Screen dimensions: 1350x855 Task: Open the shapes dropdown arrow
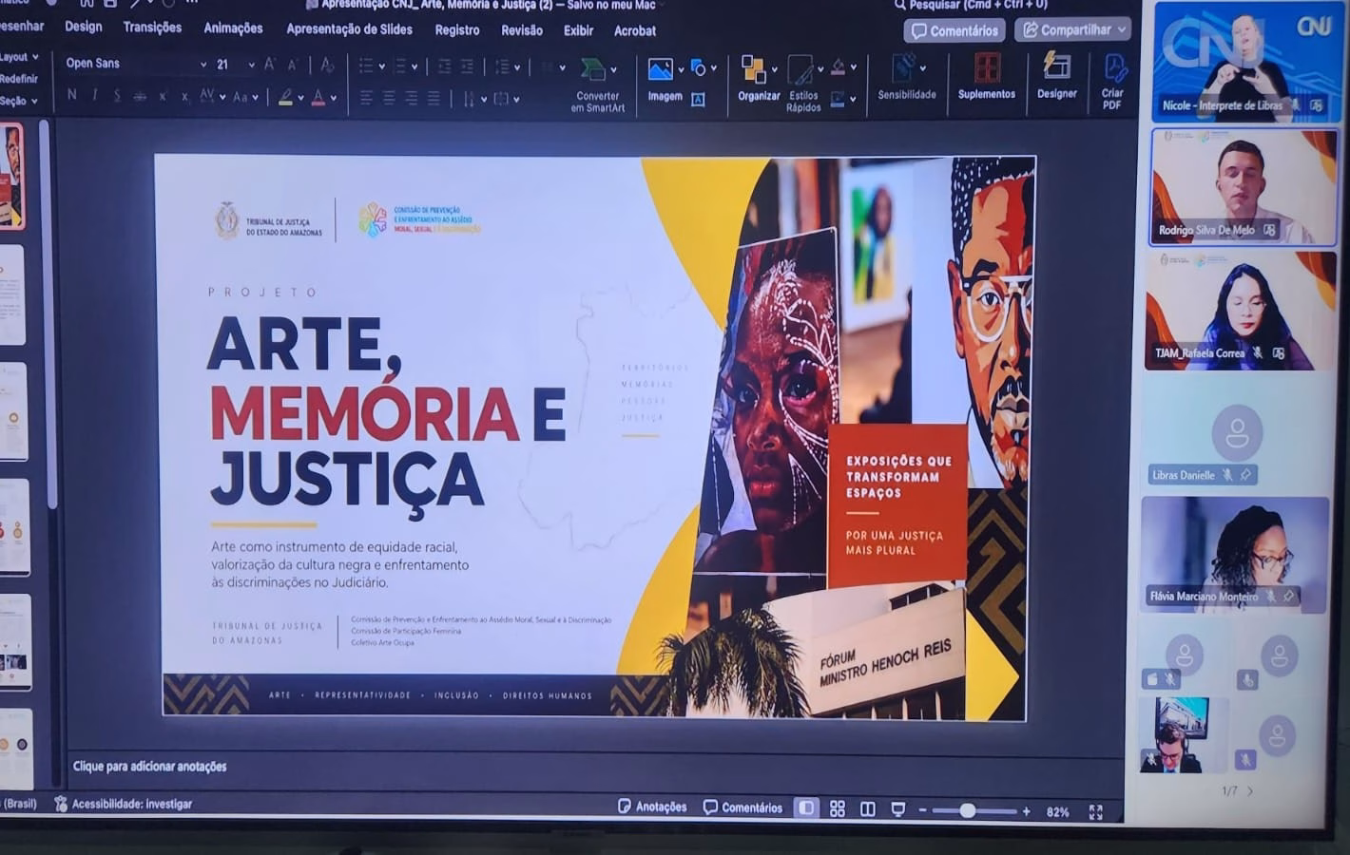pyautogui.click(x=714, y=68)
